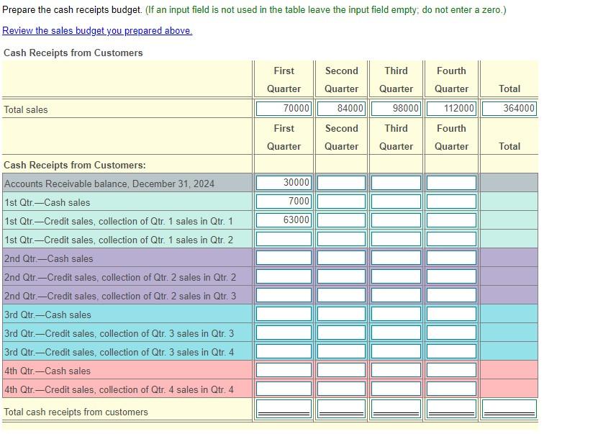The height and width of the screenshot is (434, 598).
Task: Select Total cash receipts Third Quarter field
Action: (396, 408)
